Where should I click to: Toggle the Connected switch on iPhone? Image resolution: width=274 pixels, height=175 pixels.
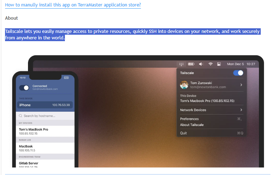coord(24,88)
